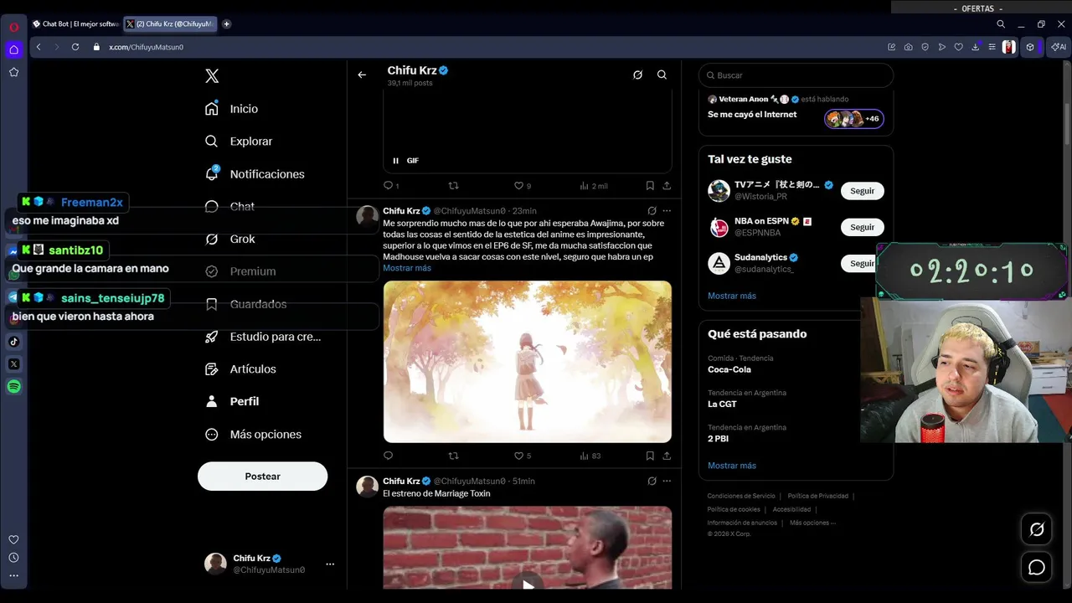This screenshot has width=1072, height=603.
Task: Click the search tabs magnifier in title bar
Action: (1001, 24)
